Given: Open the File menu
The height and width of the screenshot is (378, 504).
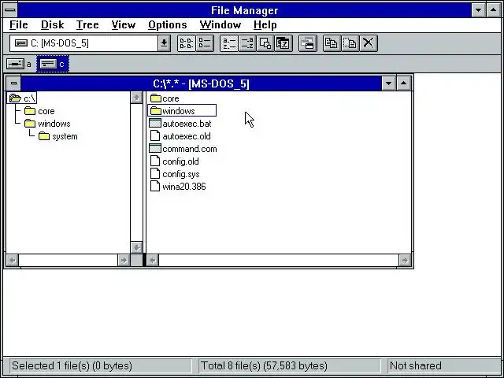Looking at the screenshot, I should 19,24.
